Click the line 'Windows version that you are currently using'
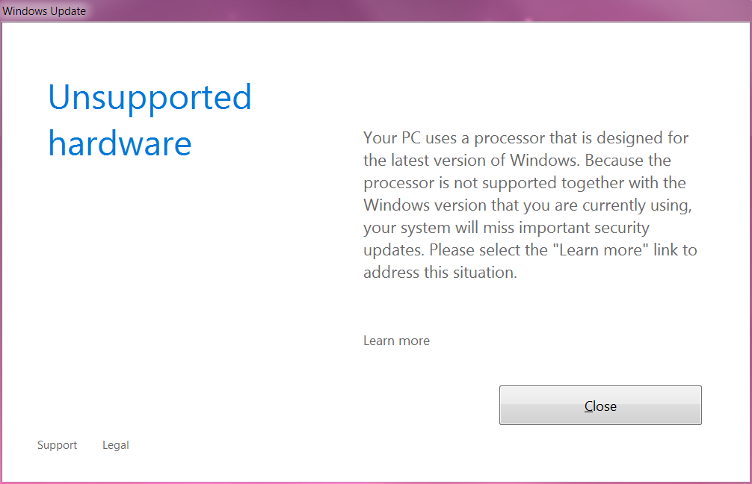752x484 pixels. [x=528, y=205]
